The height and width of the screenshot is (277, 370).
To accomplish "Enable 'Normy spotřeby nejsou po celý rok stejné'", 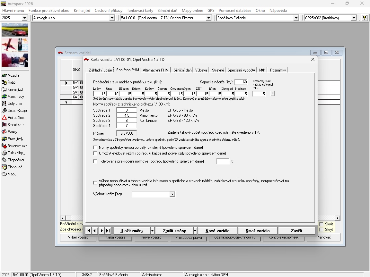I will point(95,147).
